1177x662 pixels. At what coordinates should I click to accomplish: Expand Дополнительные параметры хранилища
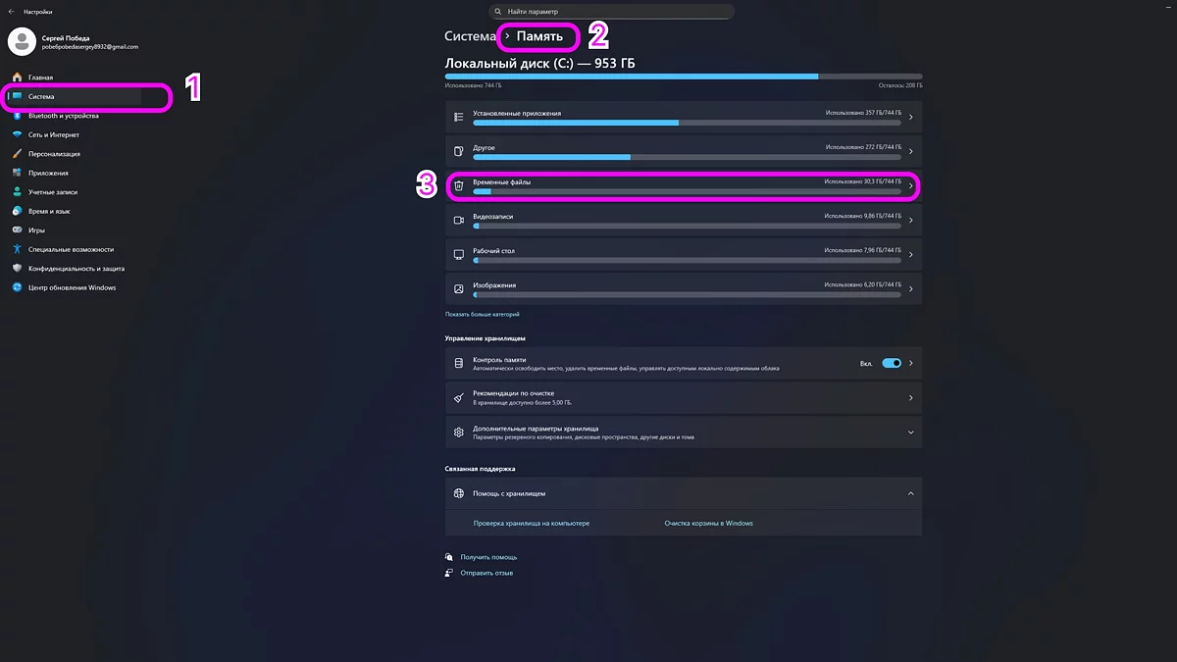coord(684,432)
